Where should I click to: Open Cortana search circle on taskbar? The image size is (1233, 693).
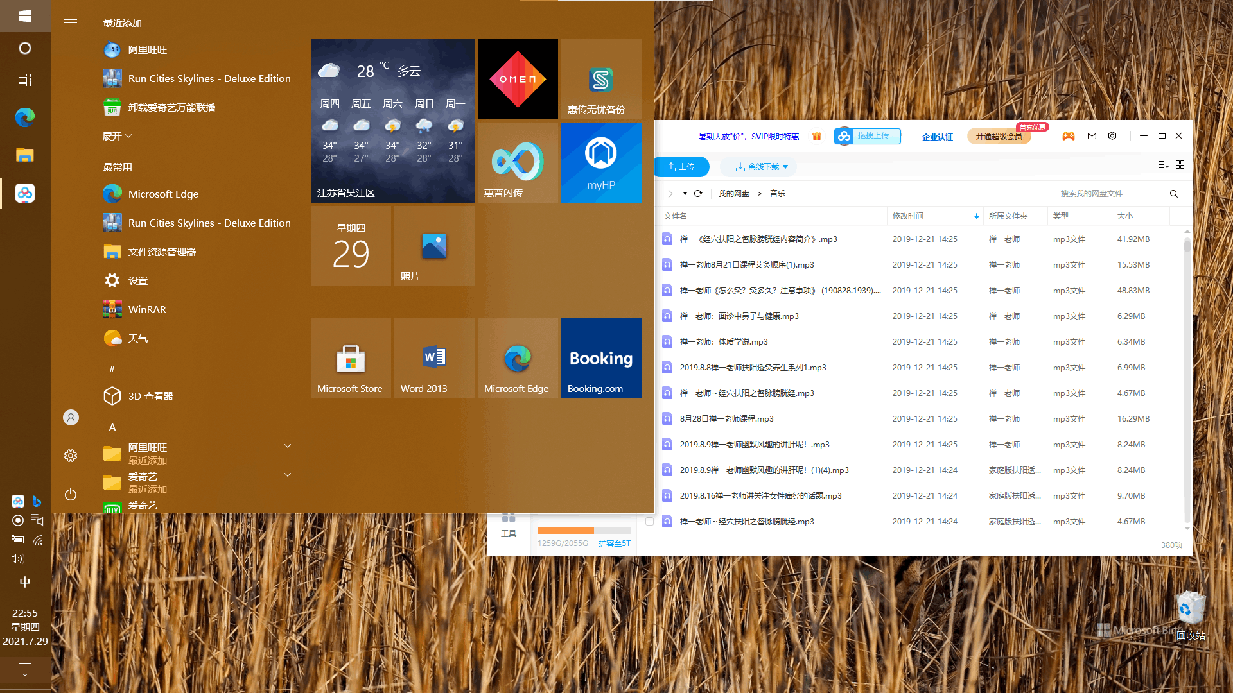click(25, 48)
